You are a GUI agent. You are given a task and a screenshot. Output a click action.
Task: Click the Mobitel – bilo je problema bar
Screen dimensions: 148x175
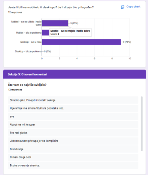[x=45, y=32]
